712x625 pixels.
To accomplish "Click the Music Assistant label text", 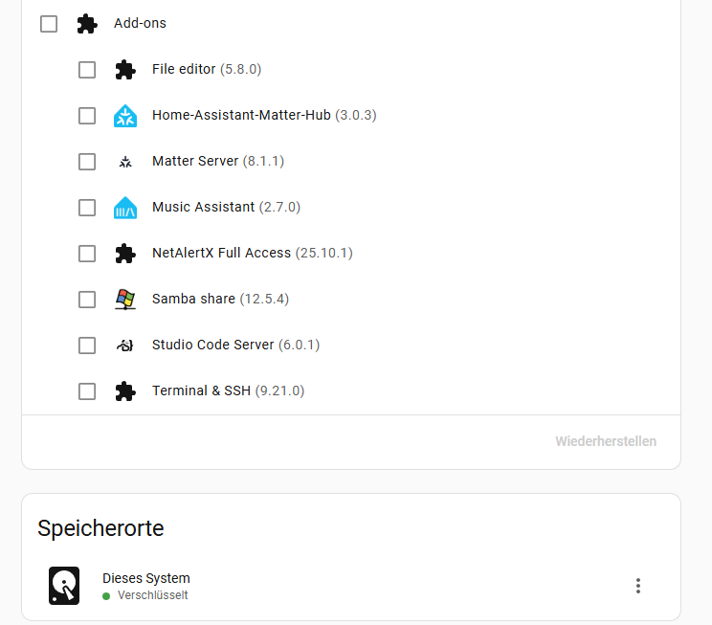I will coord(203,207).
